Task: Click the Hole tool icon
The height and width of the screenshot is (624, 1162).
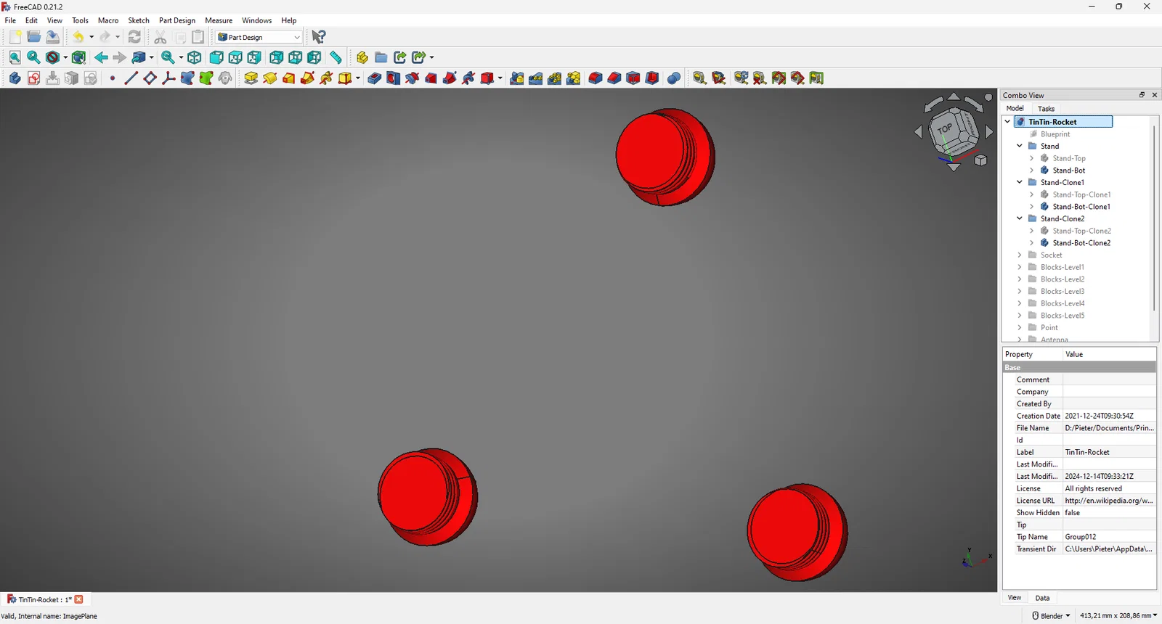Action: pos(394,78)
